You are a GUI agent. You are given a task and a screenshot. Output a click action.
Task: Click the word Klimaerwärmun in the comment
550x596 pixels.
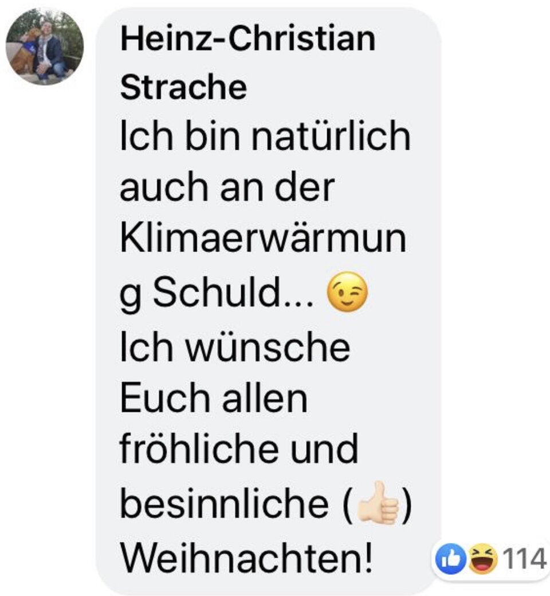(263, 239)
